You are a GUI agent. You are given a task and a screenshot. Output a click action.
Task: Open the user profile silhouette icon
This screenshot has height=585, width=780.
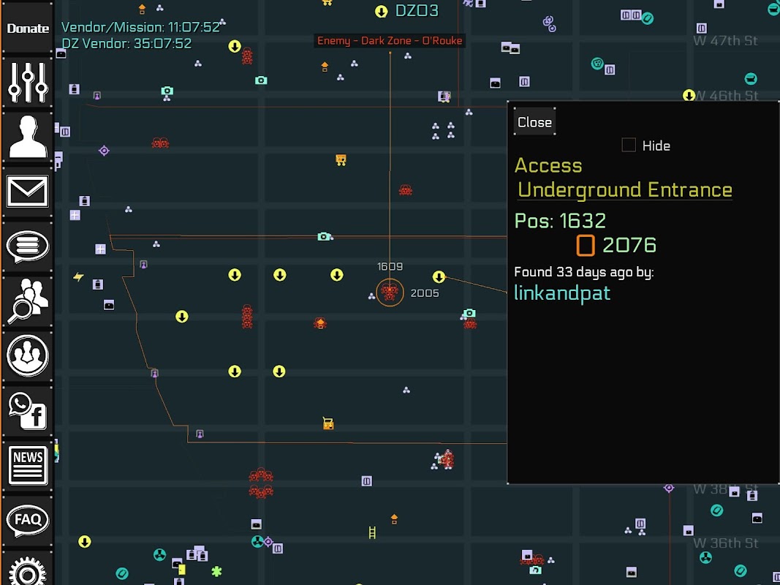coord(28,136)
